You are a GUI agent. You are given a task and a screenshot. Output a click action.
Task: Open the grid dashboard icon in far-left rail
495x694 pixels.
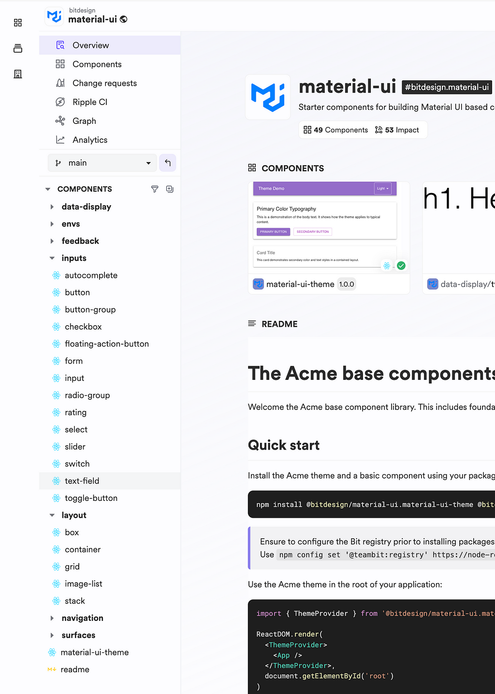(18, 23)
